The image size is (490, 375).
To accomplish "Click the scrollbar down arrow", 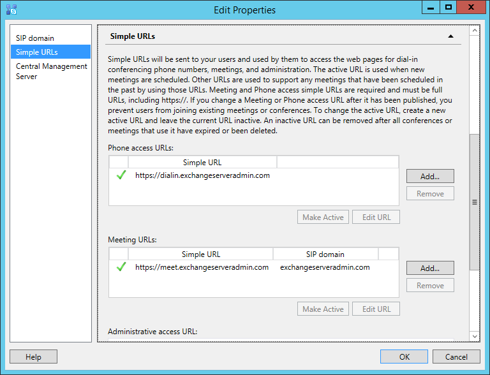I will (475, 336).
